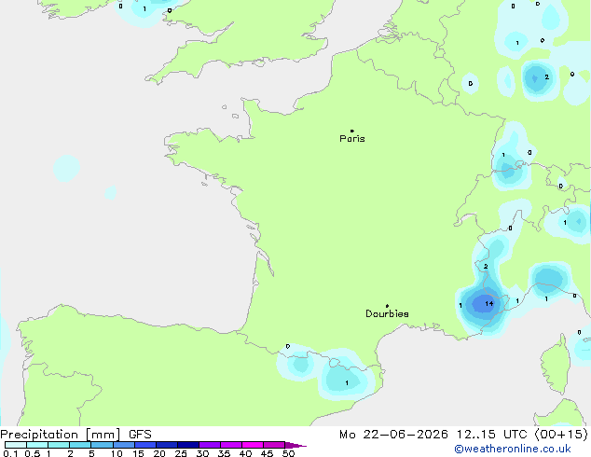
Task: Pick the 20–25 mm dark blue legend swatch
Action: click(x=167, y=445)
